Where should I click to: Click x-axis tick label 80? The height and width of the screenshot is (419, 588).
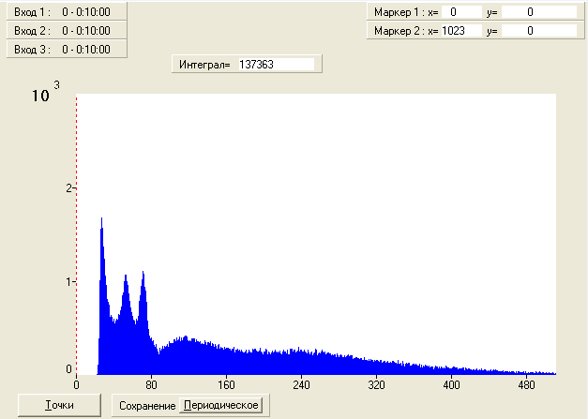coord(151,385)
